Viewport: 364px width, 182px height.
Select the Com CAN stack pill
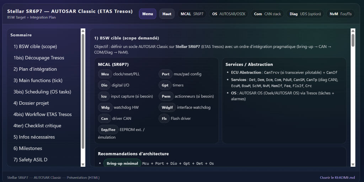coord(267,14)
